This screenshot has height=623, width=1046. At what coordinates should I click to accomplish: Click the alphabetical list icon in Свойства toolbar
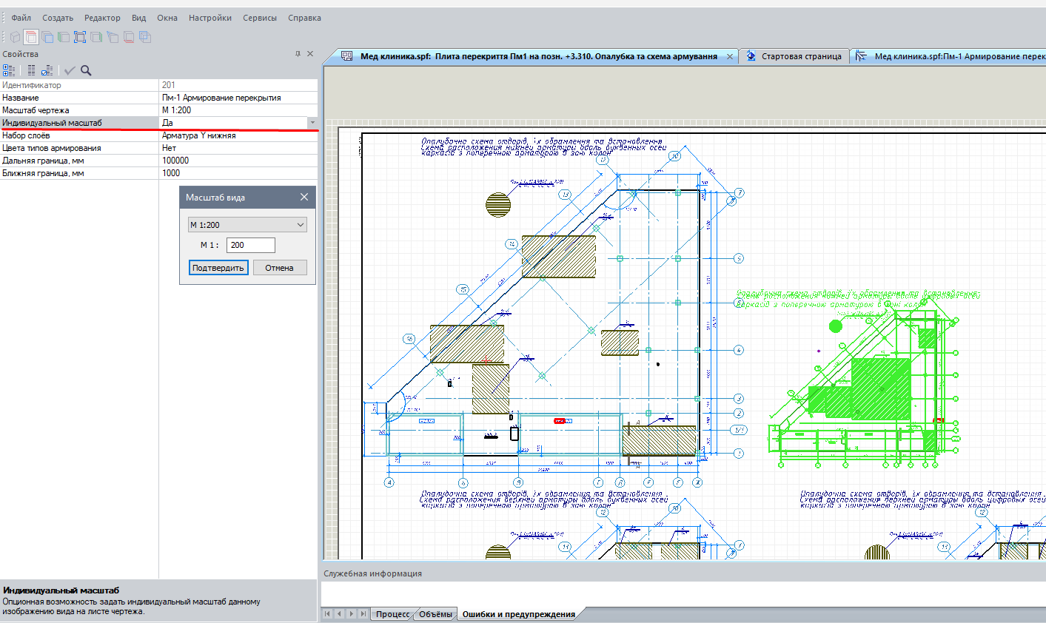[x=31, y=70]
